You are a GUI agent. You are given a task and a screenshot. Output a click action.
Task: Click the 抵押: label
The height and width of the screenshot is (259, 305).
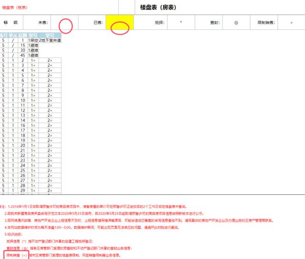coord(160,22)
